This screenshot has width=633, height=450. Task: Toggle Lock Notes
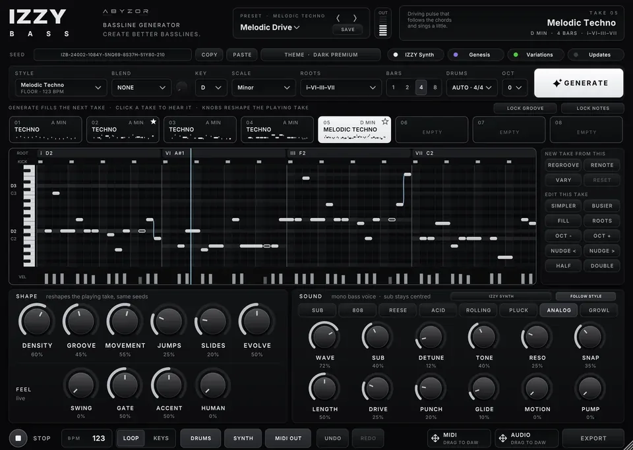[593, 108]
